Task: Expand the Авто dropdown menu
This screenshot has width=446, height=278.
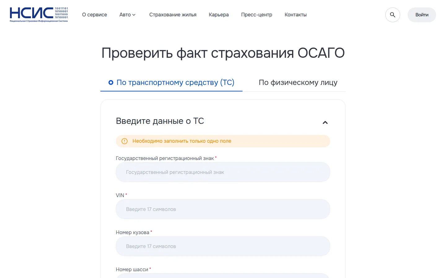Action: tap(127, 15)
